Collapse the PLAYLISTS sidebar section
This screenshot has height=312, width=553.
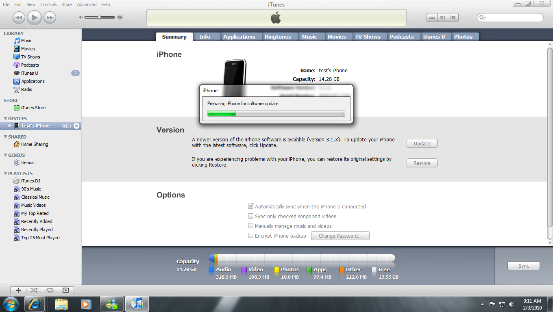[5, 173]
